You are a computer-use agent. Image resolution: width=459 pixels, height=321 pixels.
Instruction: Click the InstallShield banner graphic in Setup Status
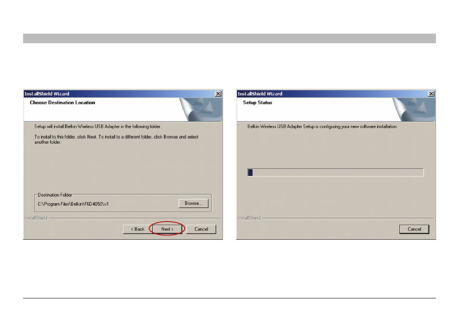414,110
